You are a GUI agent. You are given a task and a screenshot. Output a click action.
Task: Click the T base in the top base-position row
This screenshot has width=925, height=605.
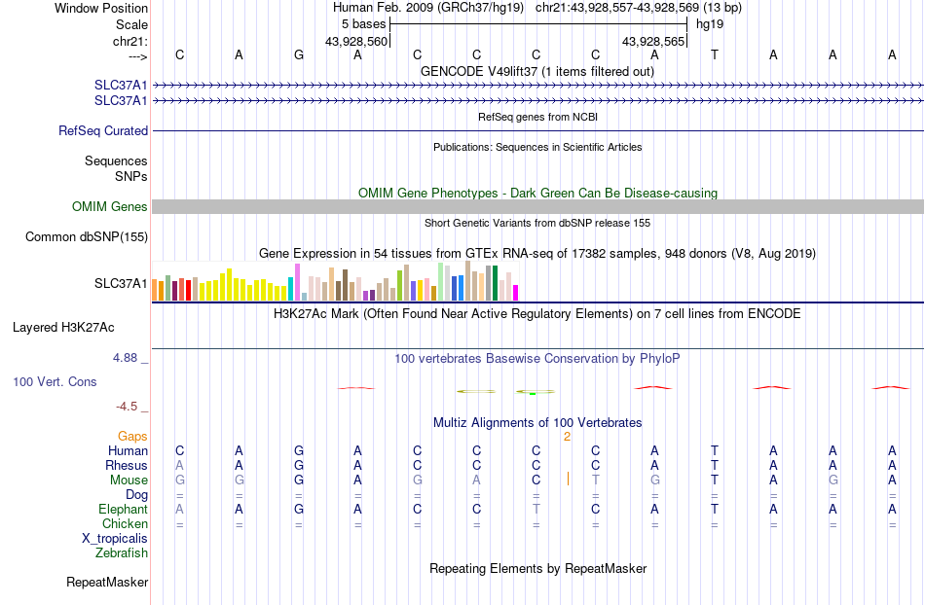715,54
